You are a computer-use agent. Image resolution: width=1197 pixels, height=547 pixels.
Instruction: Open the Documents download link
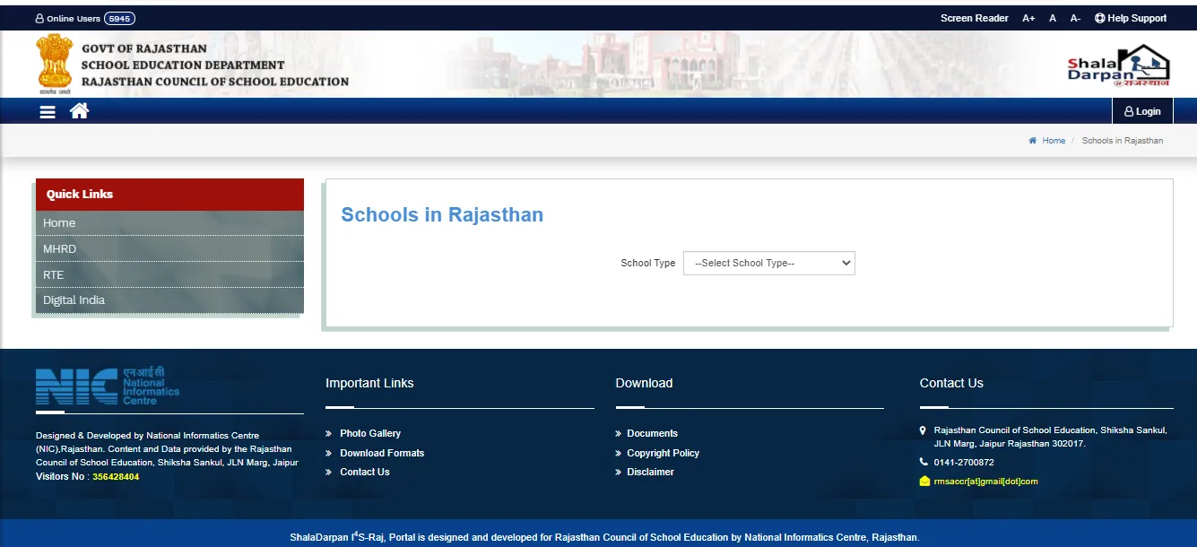pyautogui.click(x=652, y=433)
